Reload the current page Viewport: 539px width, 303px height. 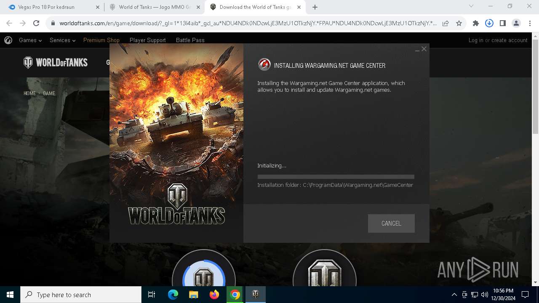(36, 23)
